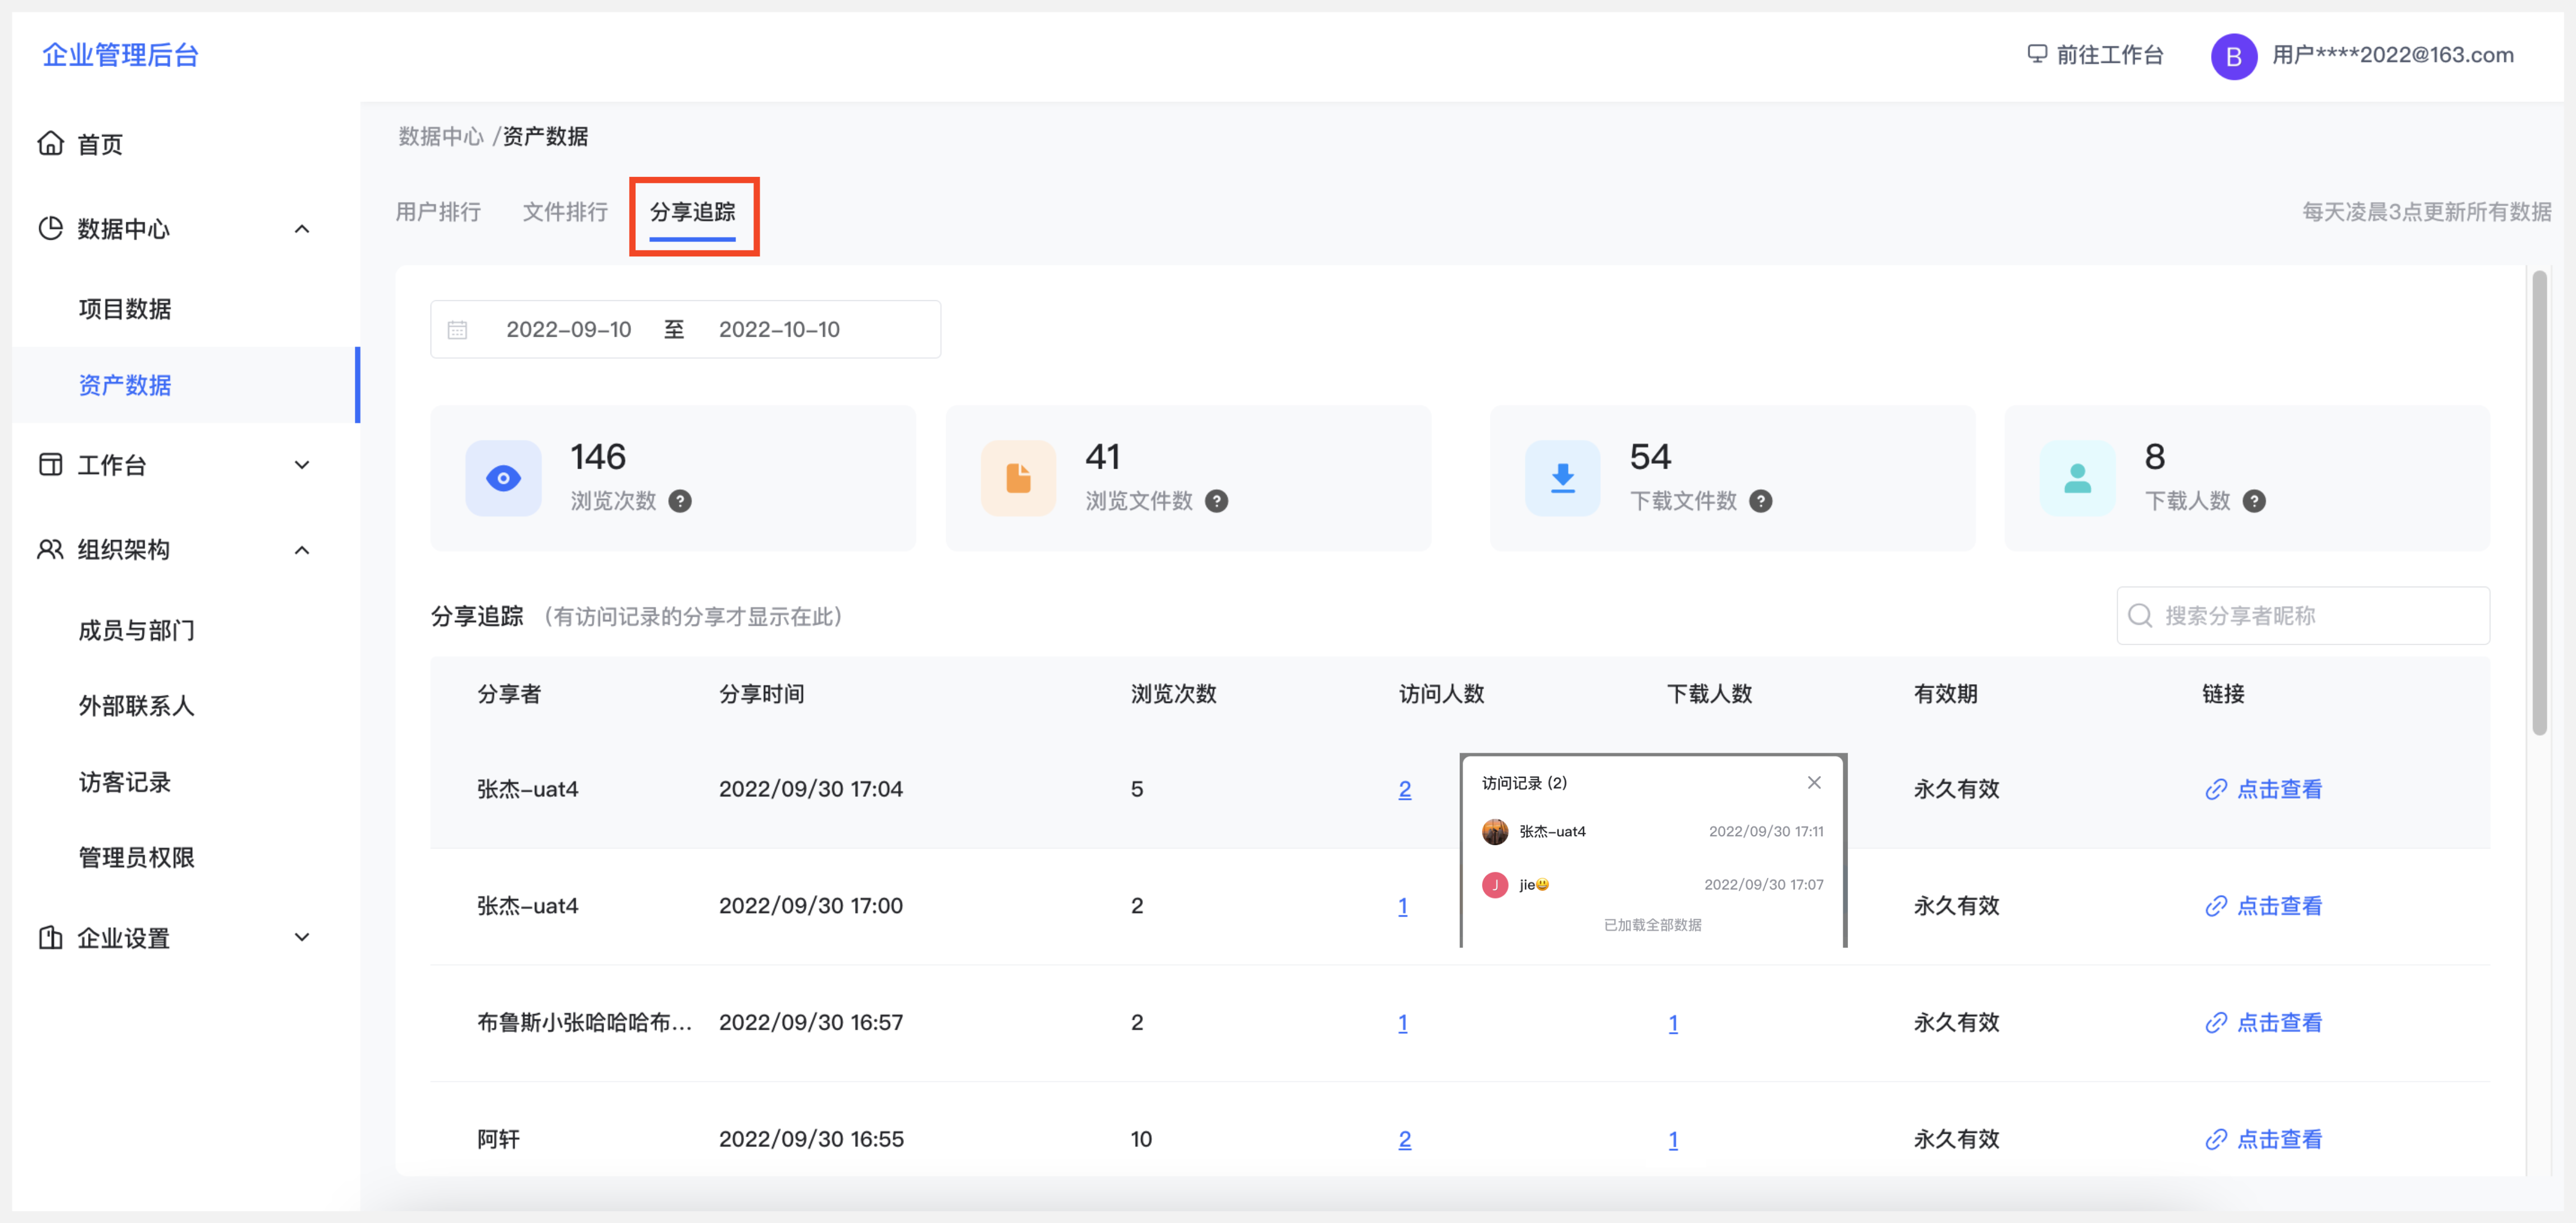Click help icon next to 浏览次数
This screenshot has width=2576, height=1223.
click(680, 502)
